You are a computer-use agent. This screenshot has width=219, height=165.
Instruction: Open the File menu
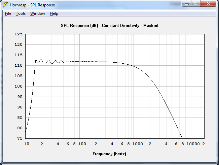pyautogui.click(x=8, y=13)
